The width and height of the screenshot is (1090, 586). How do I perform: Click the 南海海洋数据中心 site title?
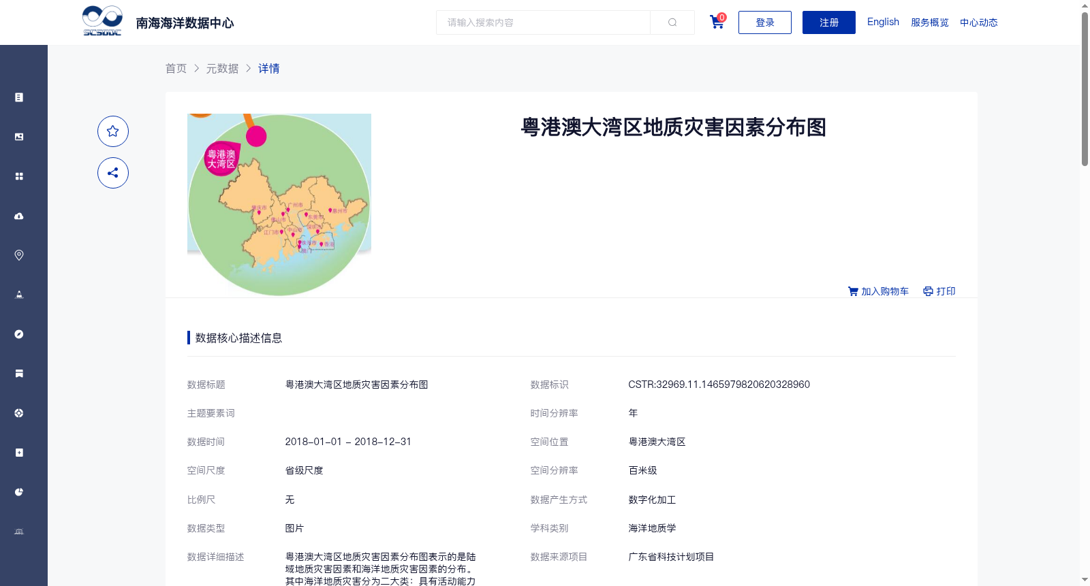[185, 23]
